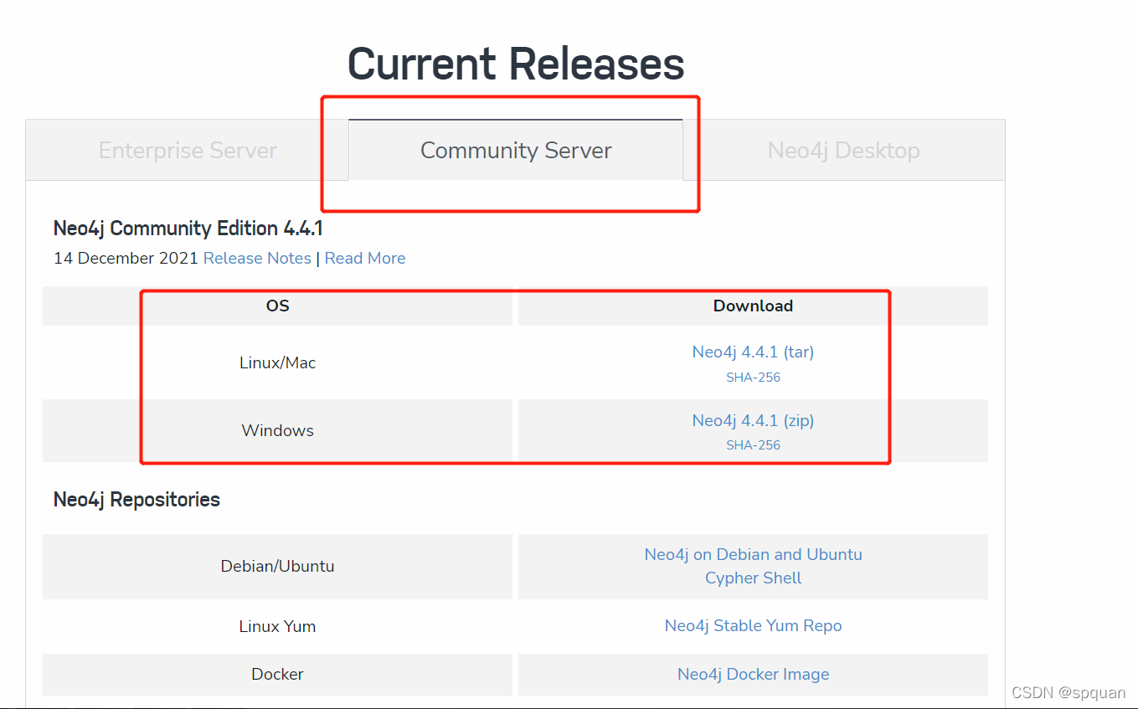Open SHA-256 for the tar download
The width and height of the screenshot is (1138, 709).
[752, 377]
